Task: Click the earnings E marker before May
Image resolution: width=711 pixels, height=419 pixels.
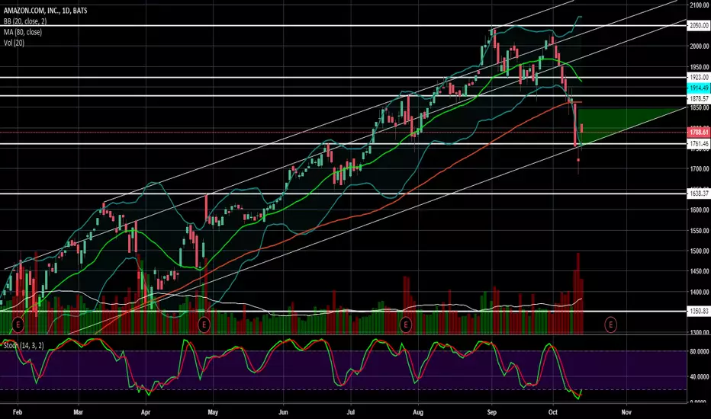Action: (204, 325)
